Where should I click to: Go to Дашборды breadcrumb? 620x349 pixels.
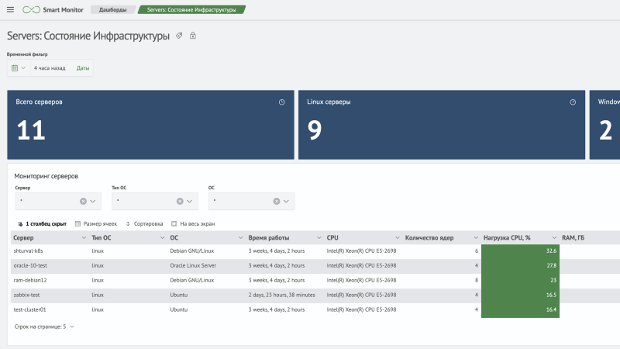click(112, 9)
